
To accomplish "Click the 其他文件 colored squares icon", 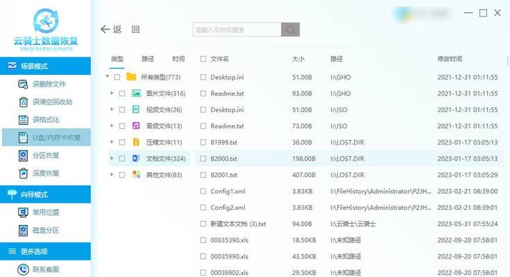I will [x=136, y=175].
